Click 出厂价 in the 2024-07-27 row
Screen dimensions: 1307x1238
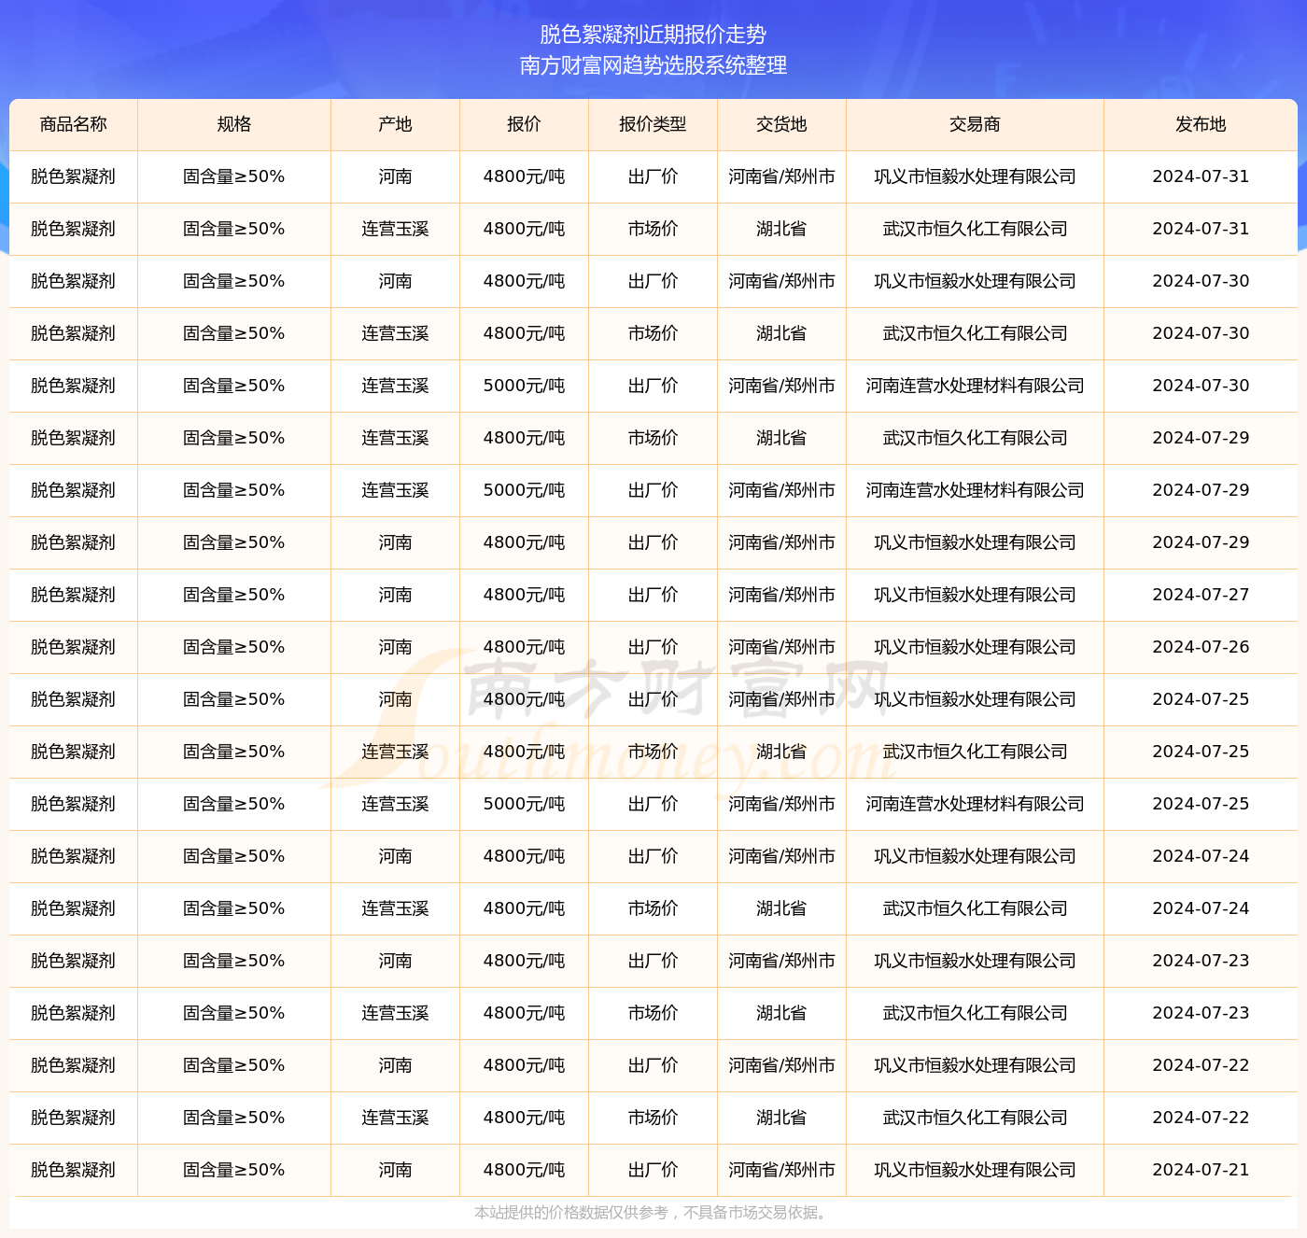(653, 595)
